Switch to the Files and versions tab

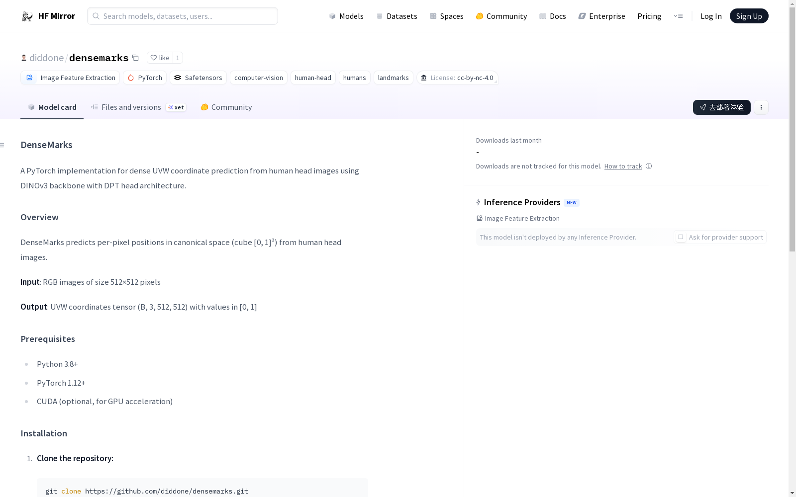[x=138, y=107]
